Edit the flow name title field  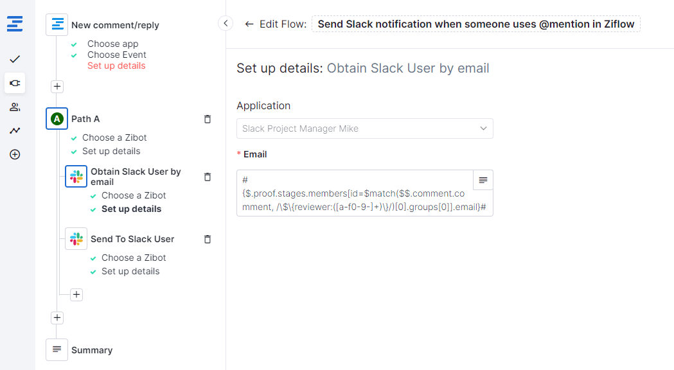tap(475, 24)
